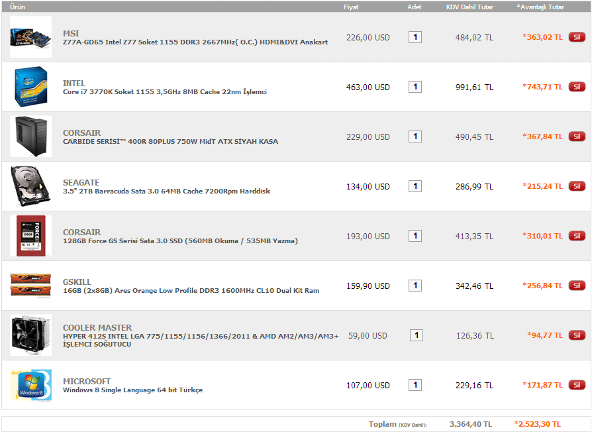The width and height of the screenshot is (592, 434).
Task: Select quantity box for Intel processor
Action: (415, 87)
